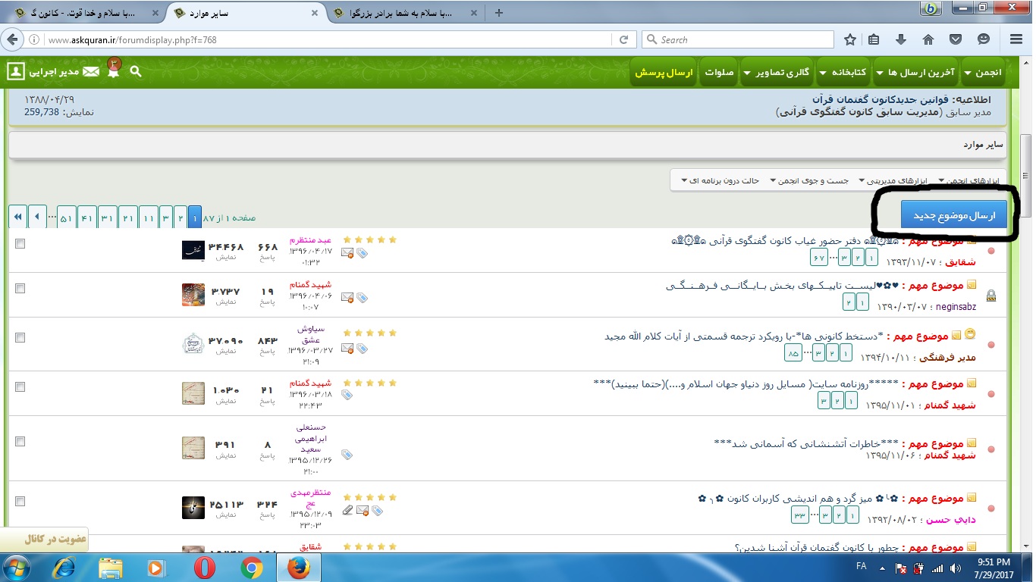
Task: Click the blue ارسال موضوع جدید button
Action: tap(953, 215)
